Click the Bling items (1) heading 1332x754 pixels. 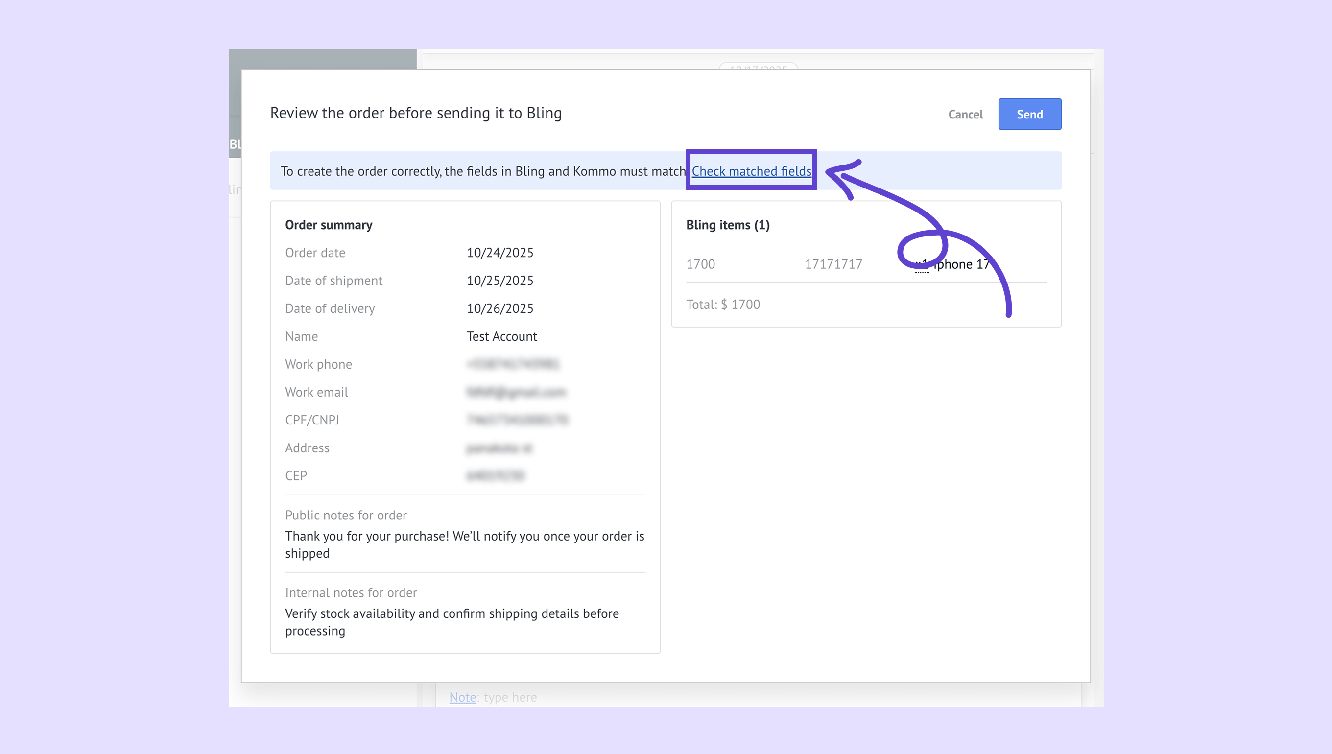point(728,225)
